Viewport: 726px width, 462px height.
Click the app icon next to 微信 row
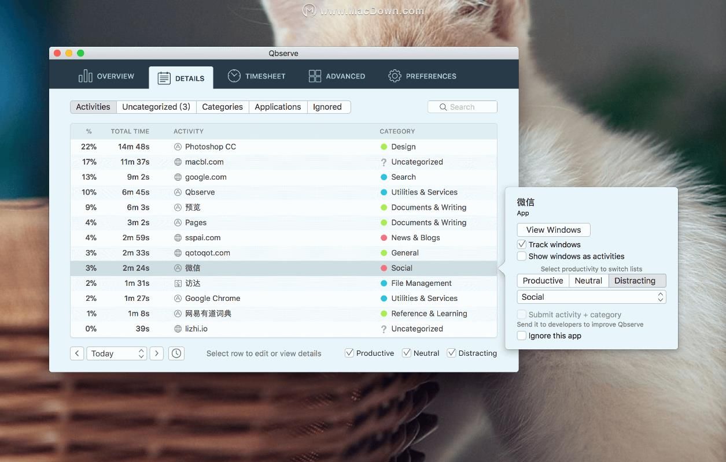tap(178, 268)
